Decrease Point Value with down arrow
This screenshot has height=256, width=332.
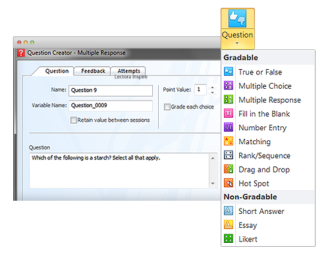click(x=212, y=93)
